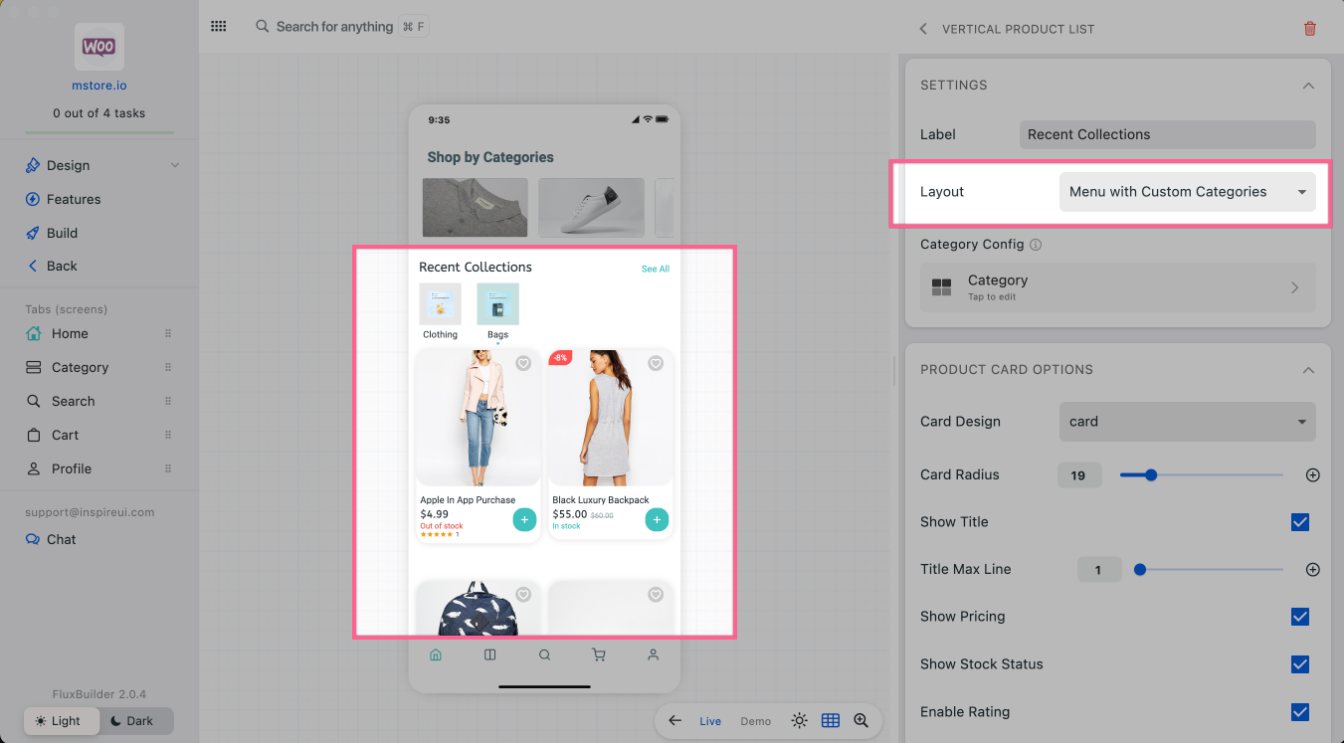This screenshot has width=1344, height=743.
Task: Disable the Show Stock Status checkbox
Action: tap(1299, 664)
